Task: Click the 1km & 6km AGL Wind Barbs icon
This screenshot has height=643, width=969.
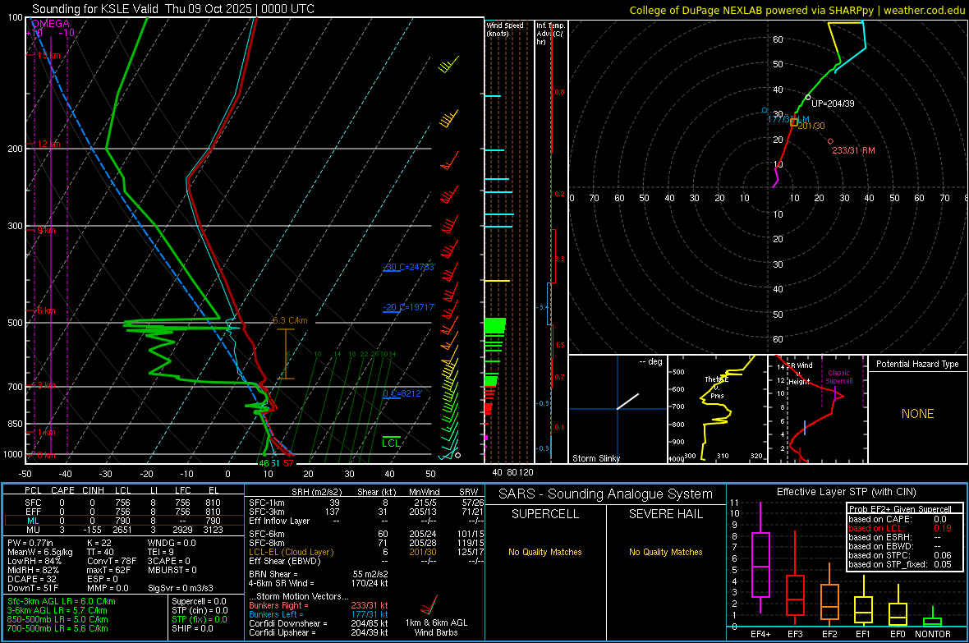Action: pos(429,604)
